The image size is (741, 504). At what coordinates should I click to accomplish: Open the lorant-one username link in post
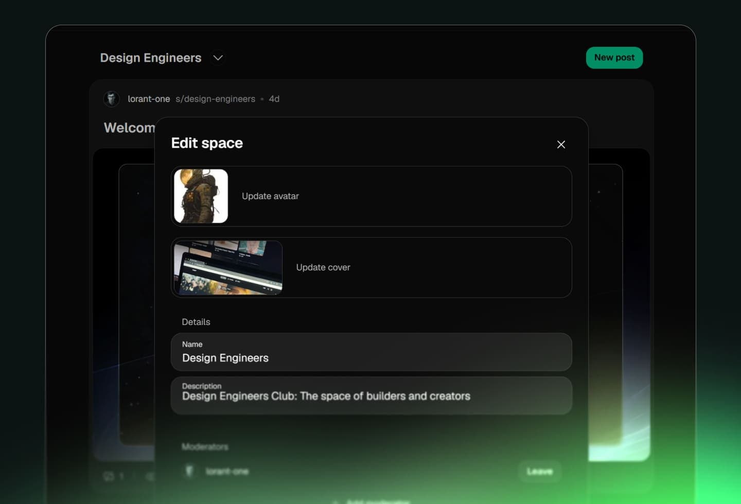click(149, 99)
